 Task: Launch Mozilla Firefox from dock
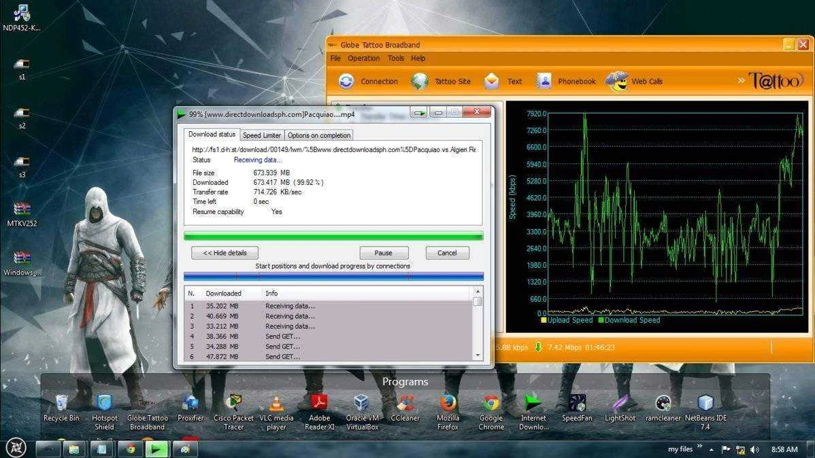point(448,412)
